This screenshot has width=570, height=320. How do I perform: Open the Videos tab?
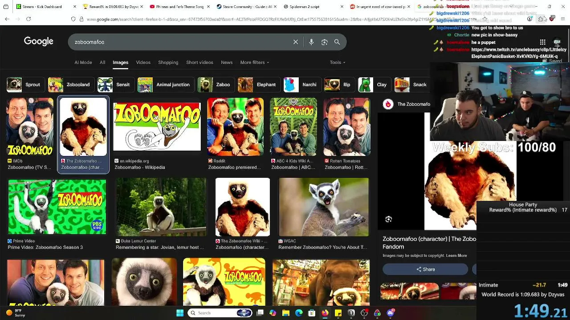click(143, 62)
